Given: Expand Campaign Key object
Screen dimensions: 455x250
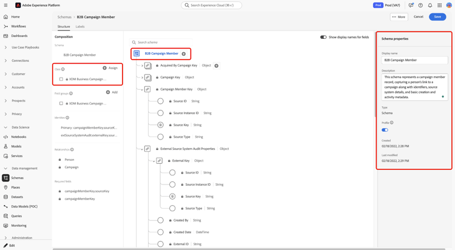Looking at the screenshot, I should [142, 78].
